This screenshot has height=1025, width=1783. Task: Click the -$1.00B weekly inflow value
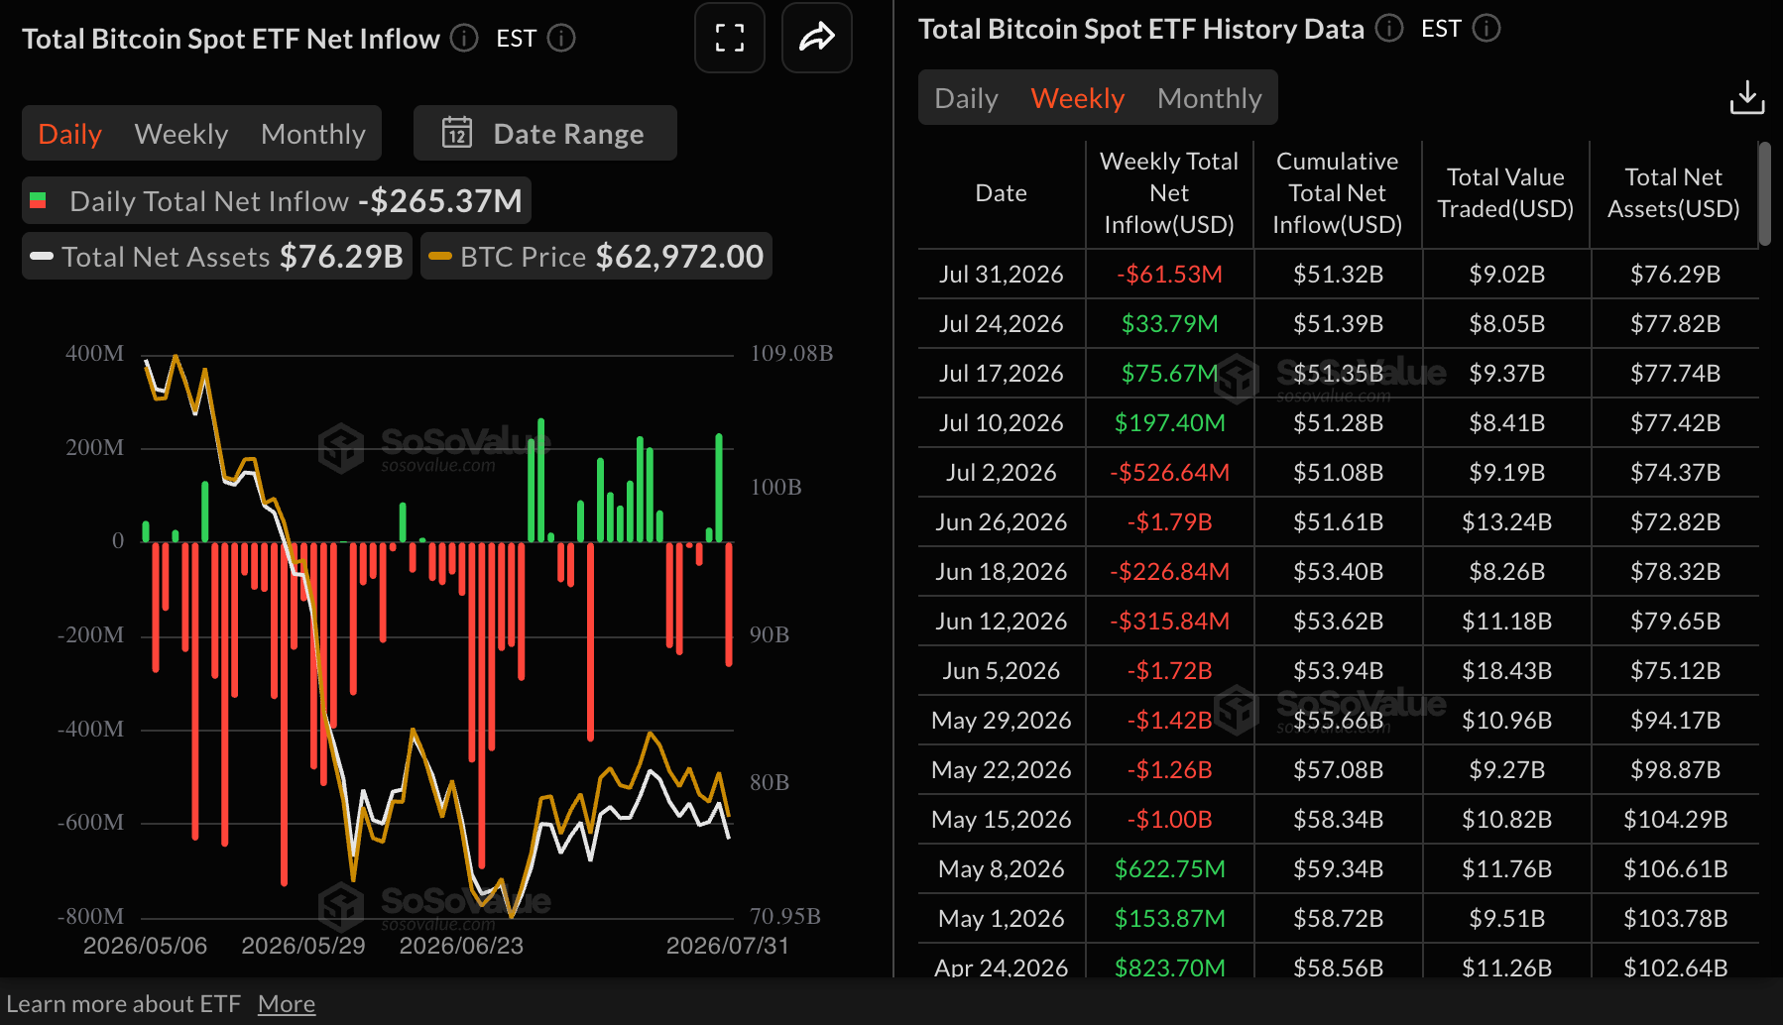click(x=1169, y=819)
